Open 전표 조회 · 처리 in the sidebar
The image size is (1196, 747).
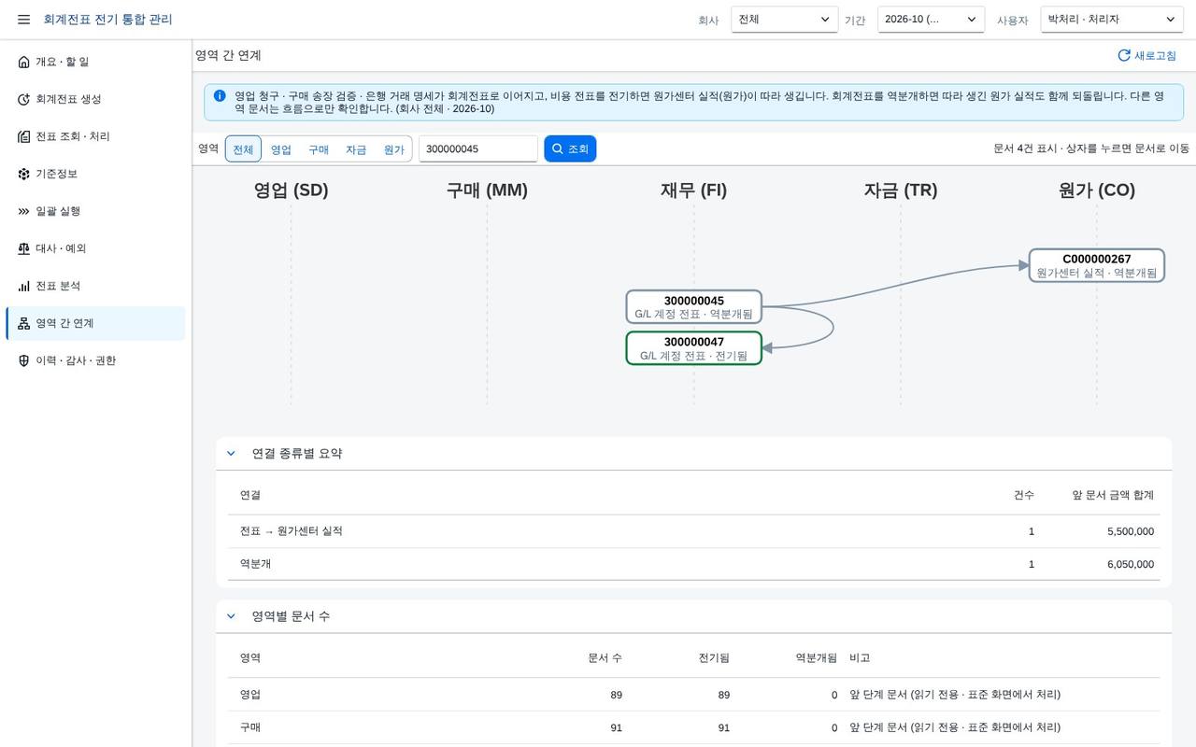click(95, 136)
